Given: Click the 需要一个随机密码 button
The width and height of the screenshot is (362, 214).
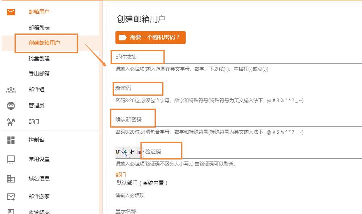Looking at the screenshot, I should pyautogui.click(x=150, y=38).
